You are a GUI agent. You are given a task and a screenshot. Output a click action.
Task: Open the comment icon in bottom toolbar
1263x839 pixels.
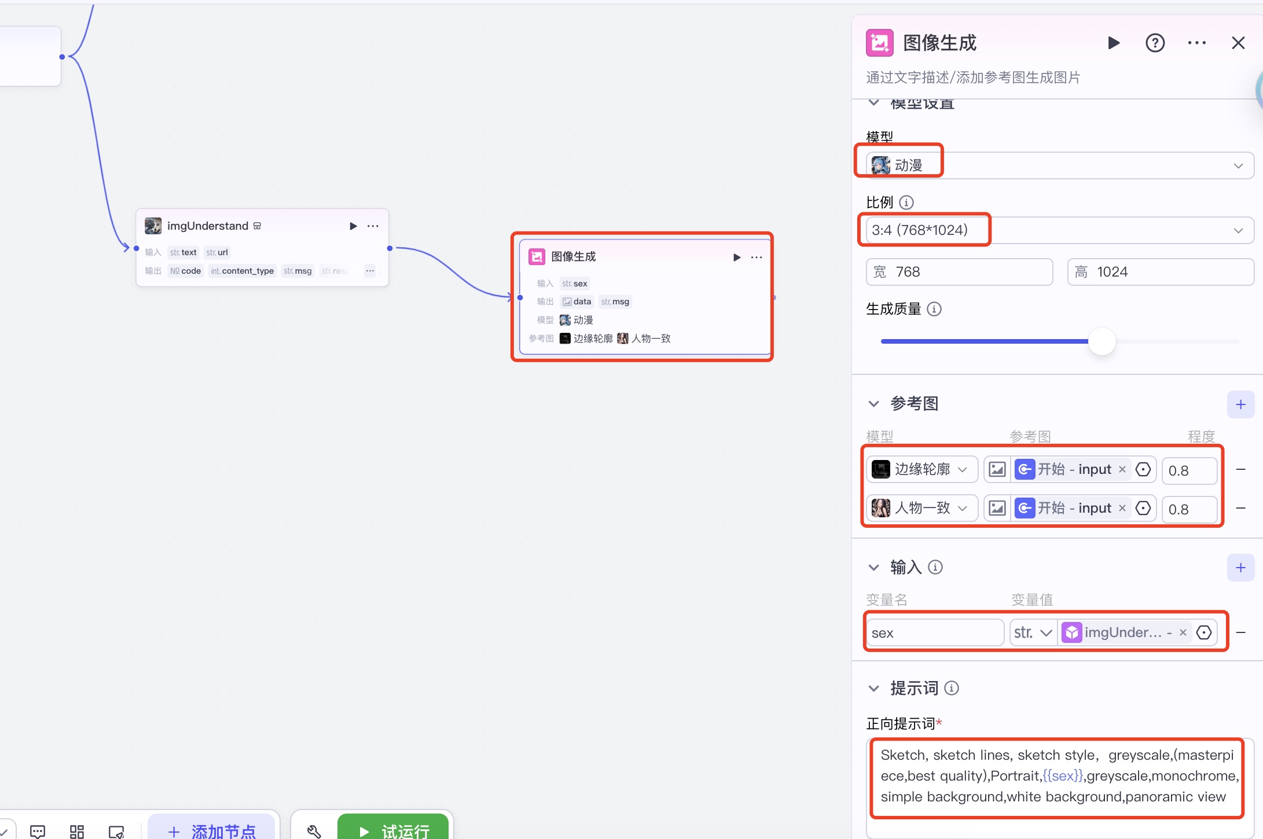coord(38,831)
